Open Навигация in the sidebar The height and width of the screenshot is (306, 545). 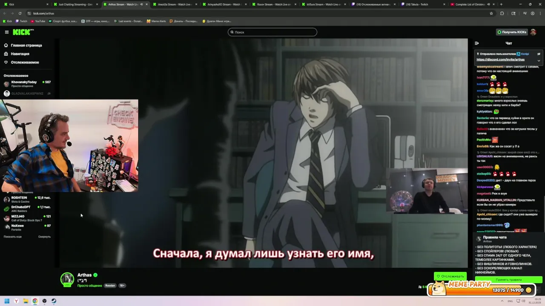(17, 54)
